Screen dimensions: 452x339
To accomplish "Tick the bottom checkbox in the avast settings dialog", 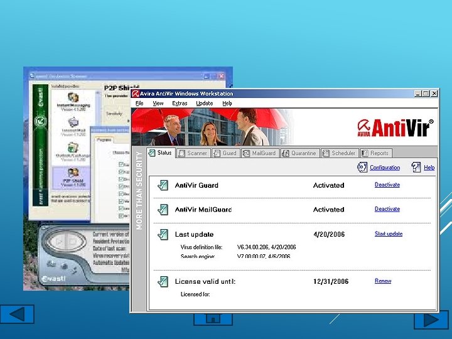I will (121, 215).
